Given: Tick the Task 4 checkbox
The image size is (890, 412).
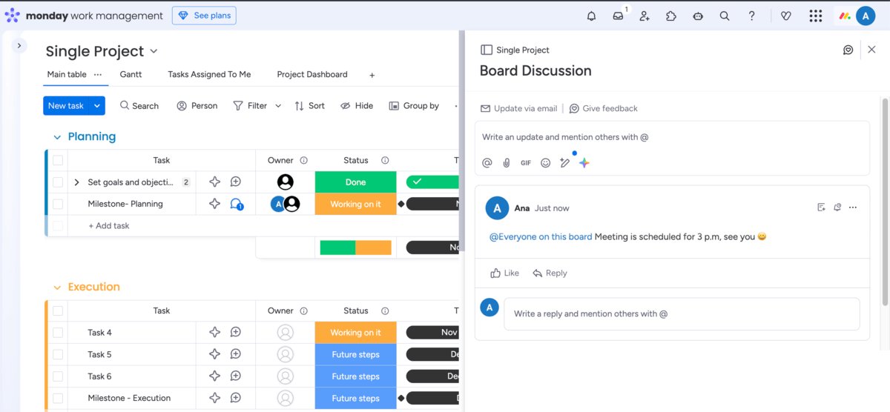Looking at the screenshot, I should pyautogui.click(x=58, y=333).
